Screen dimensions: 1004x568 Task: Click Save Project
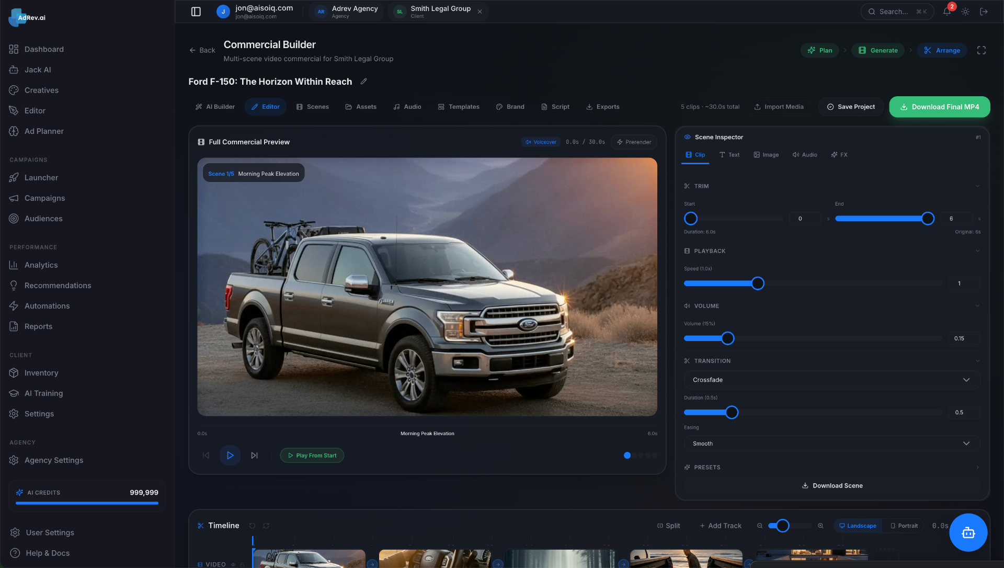pyautogui.click(x=851, y=107)
